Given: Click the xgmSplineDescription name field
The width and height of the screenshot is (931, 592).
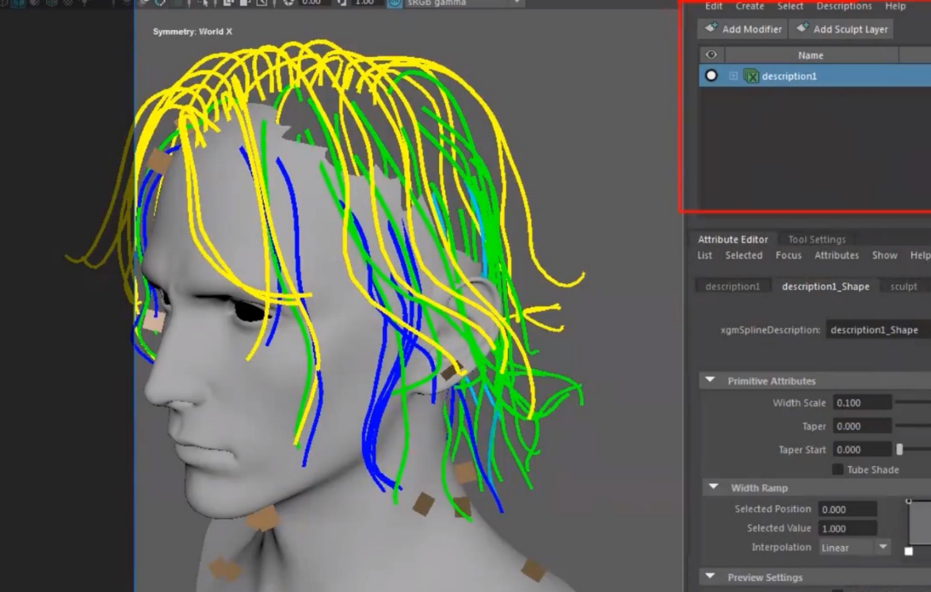Looking at the screenshot, I should click(878, 330).
